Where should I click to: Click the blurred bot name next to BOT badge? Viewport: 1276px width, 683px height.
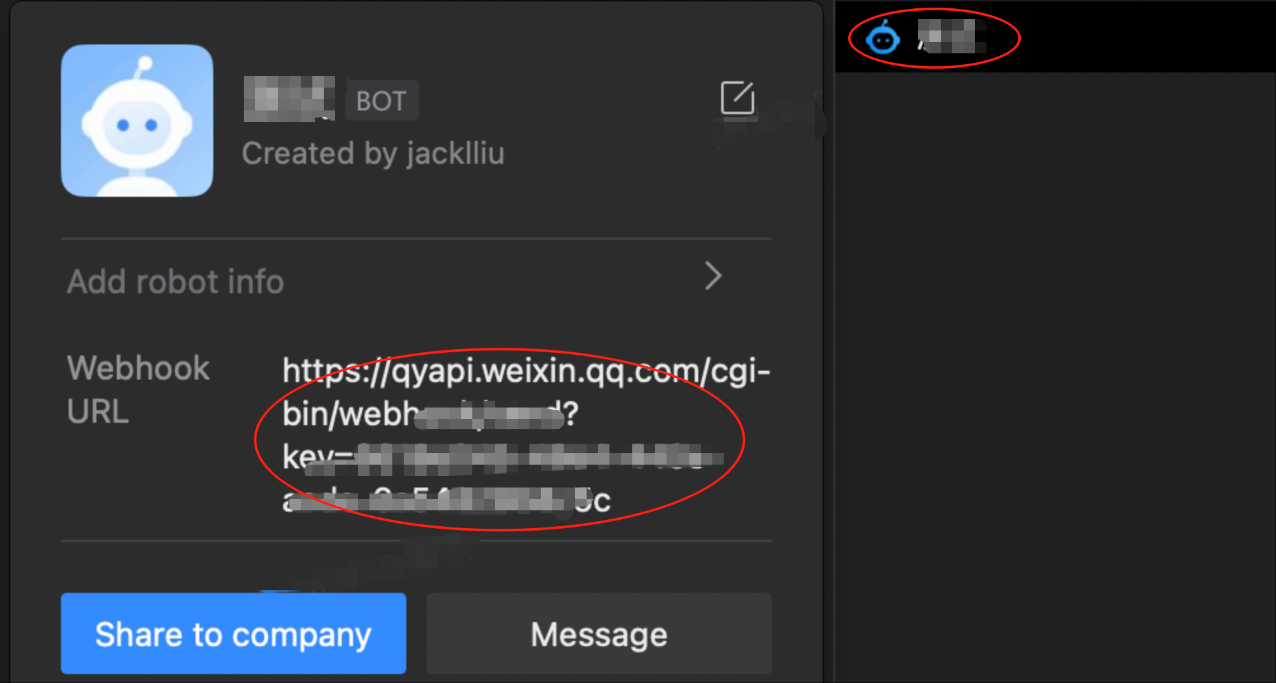coord(289,99)
